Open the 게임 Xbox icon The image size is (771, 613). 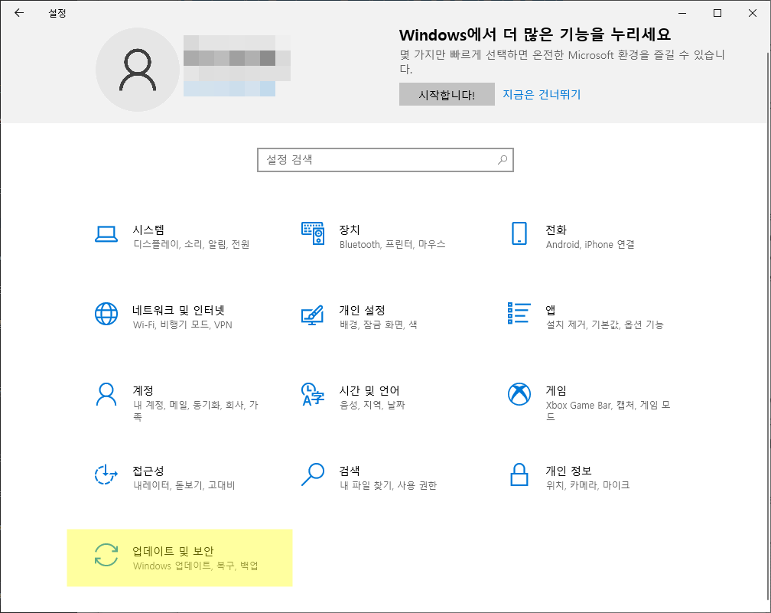pos(519,394)
